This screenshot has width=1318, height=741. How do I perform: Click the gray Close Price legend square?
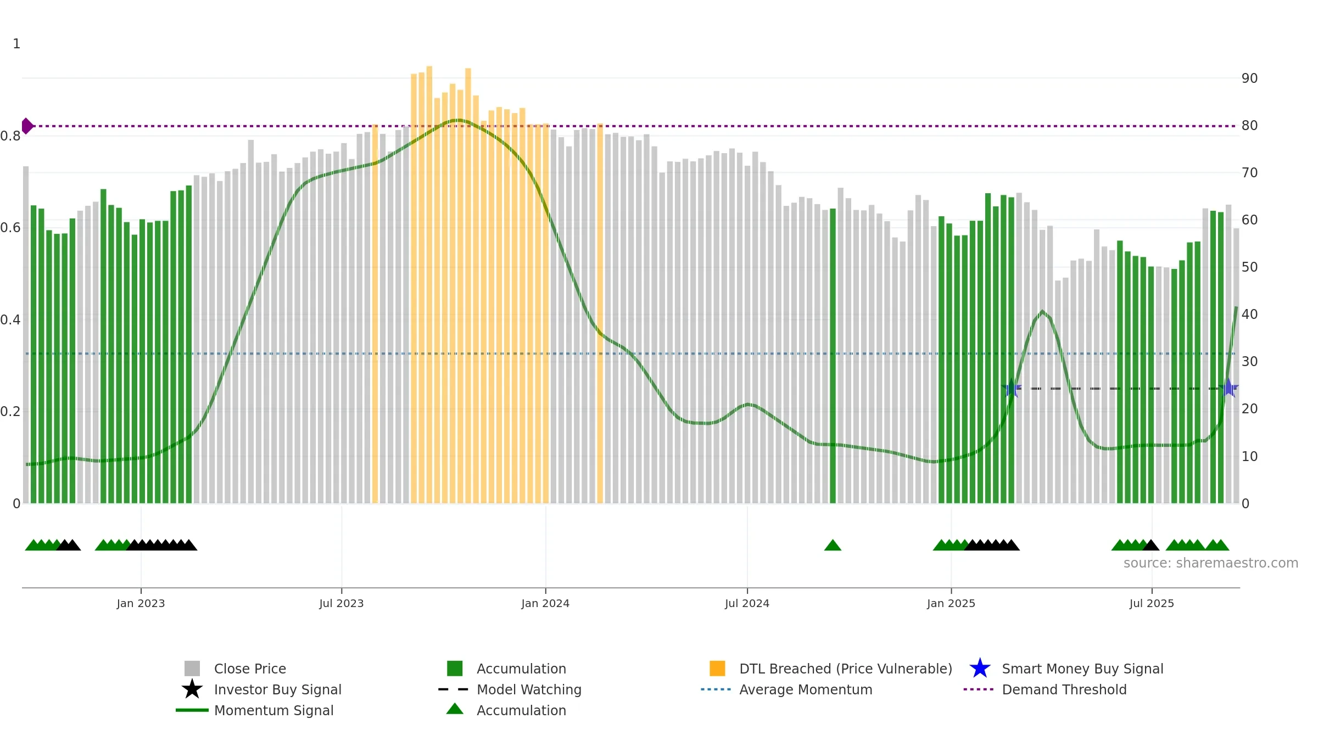[192, 669]
